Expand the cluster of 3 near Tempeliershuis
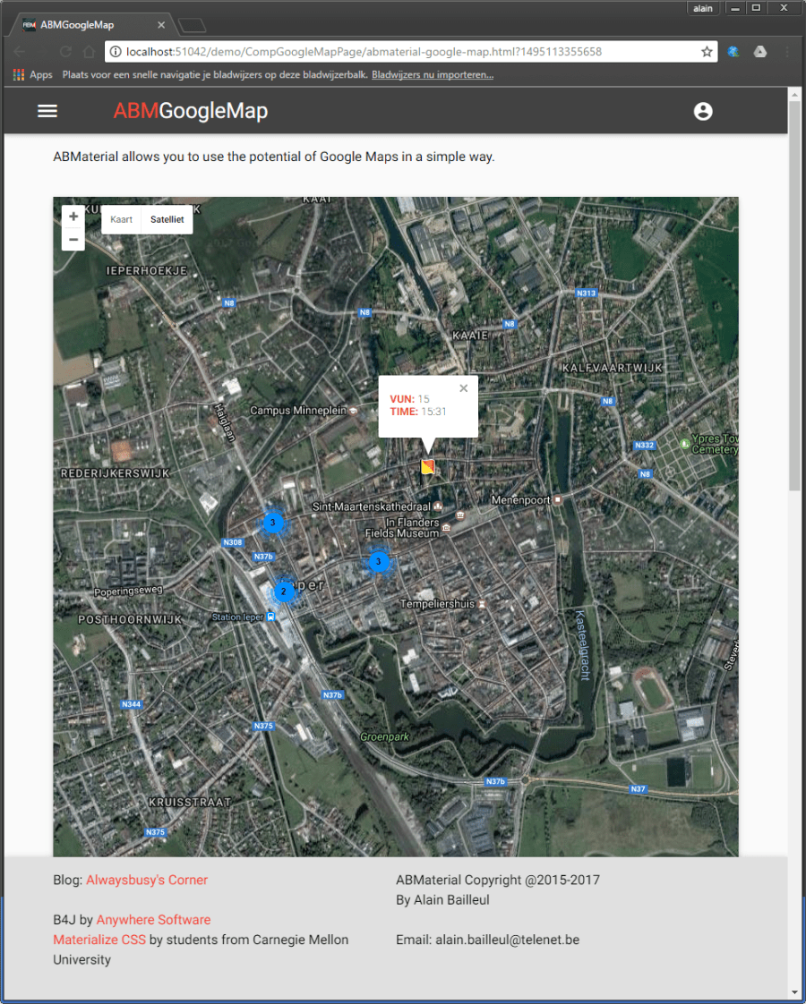The width and height of the screenshot is (806, 1004). click(379, 562)
